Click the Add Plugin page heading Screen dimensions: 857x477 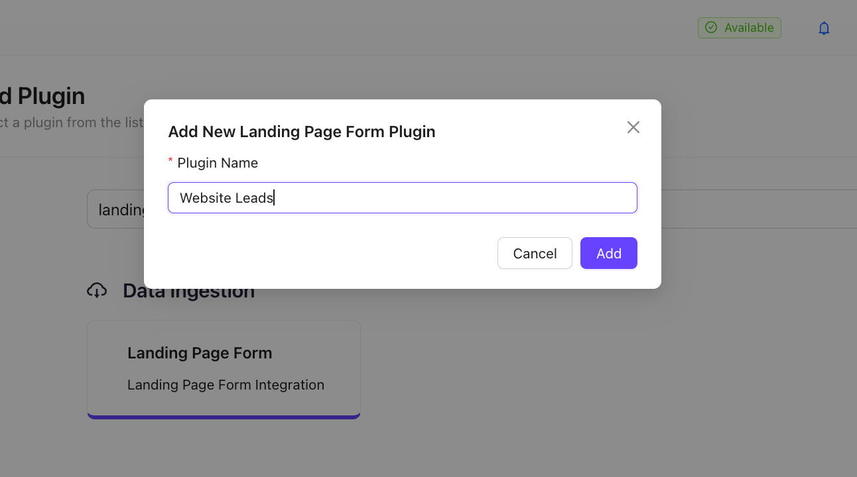(x=42, y=96)
